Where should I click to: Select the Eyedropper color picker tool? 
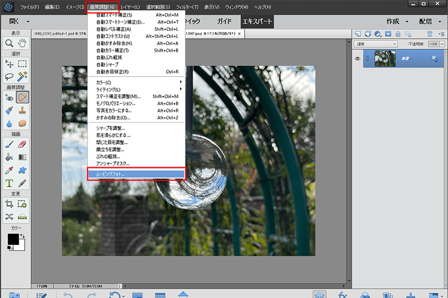pos(9,170)
